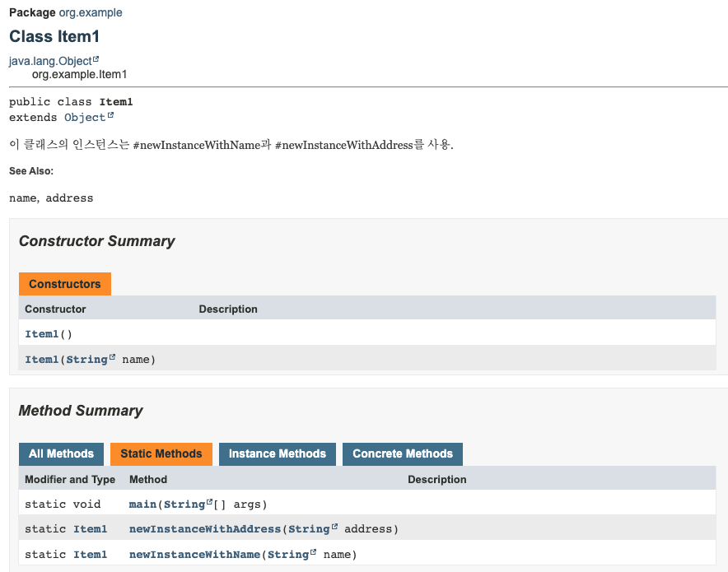
Task: Open Item1 return type for newInstanceWithName
Action: [90, 555]
